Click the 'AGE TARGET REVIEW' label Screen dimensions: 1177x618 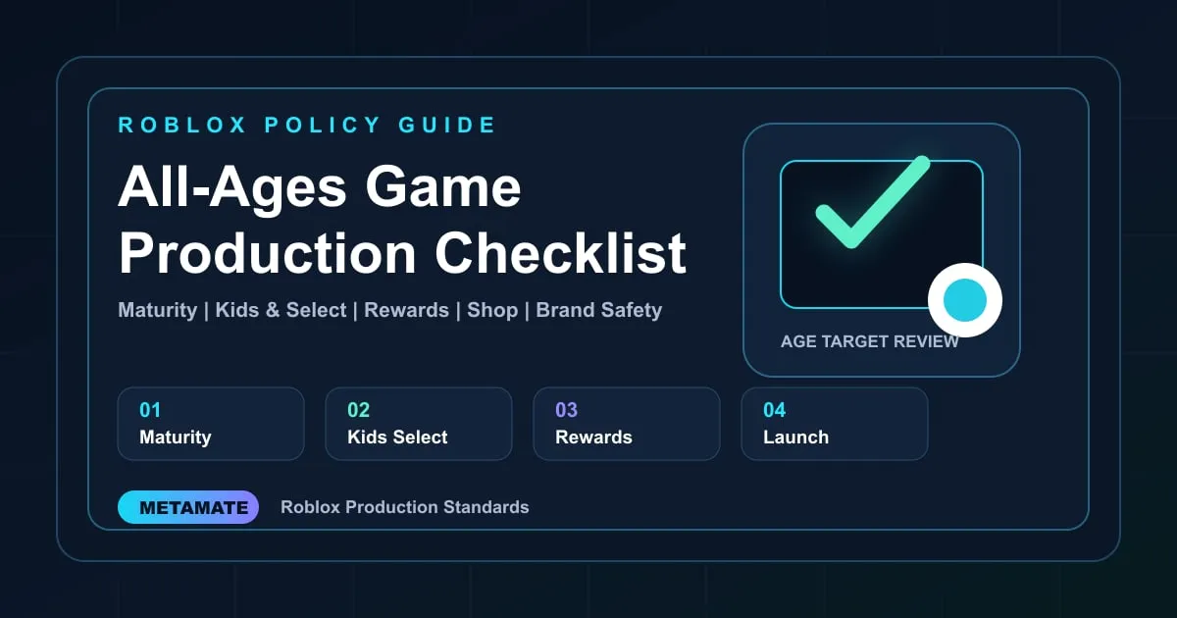coord(870,341)
